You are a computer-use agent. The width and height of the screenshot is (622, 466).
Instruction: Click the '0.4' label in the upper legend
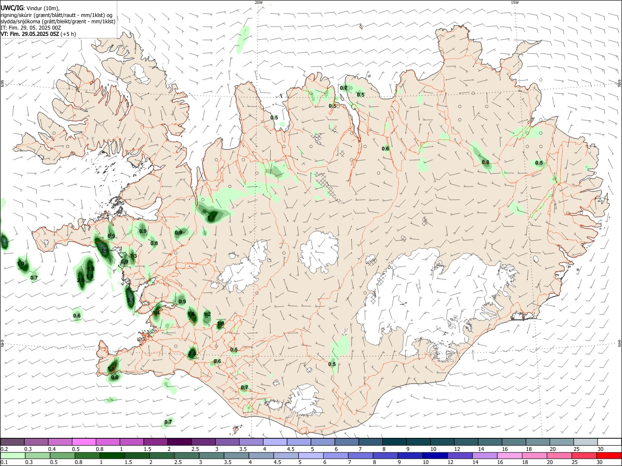click(x=52, y=449)
